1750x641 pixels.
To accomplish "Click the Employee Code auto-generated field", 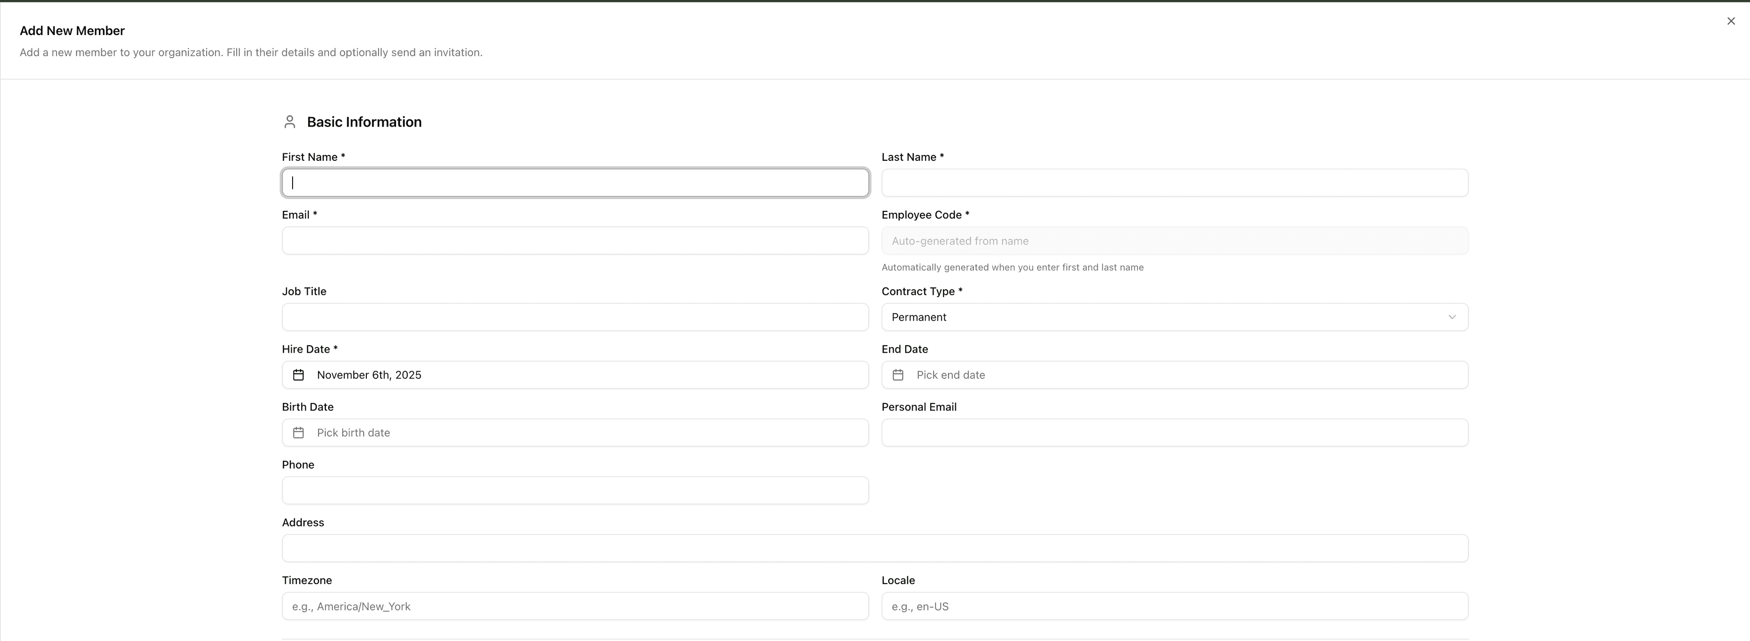I will pyautogui.click(x=1174, y=241).
